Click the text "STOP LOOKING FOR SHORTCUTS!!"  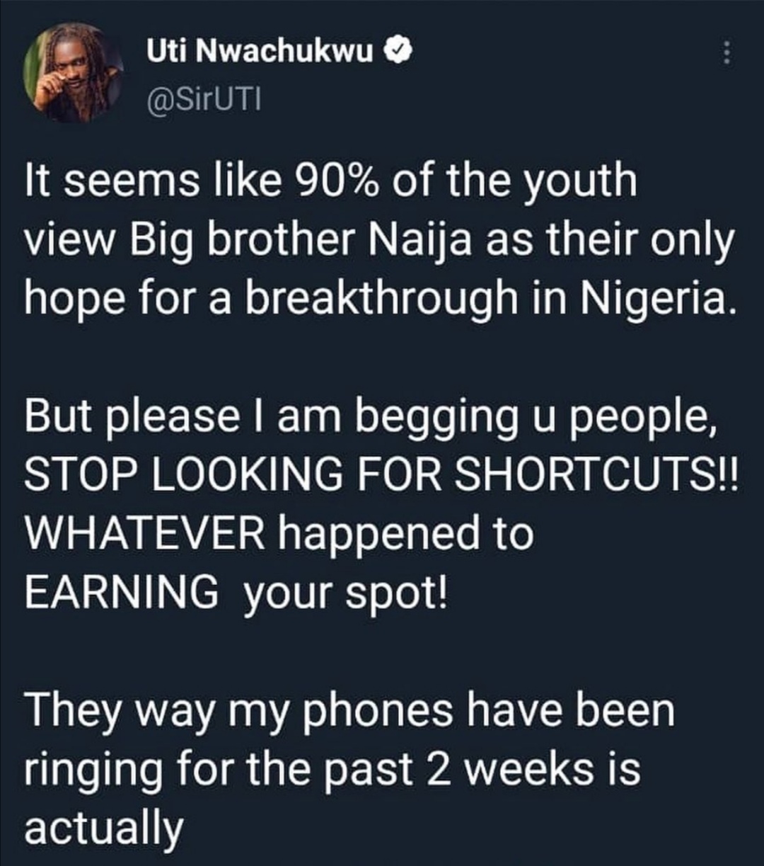pos(380,477)
